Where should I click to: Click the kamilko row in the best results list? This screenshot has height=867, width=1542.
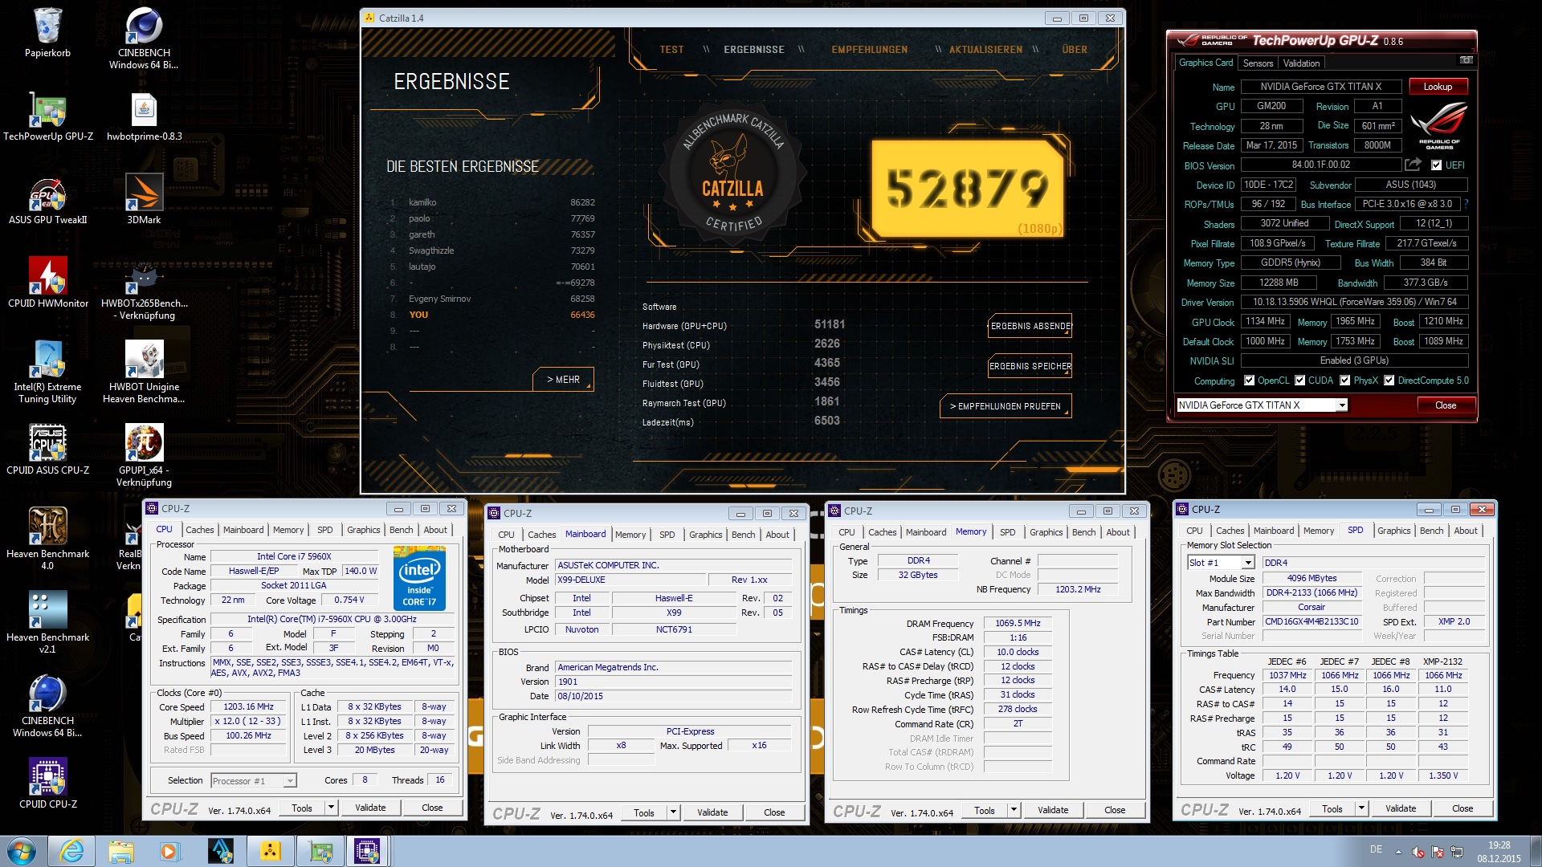pyautogui.click(x=492, y=202)
